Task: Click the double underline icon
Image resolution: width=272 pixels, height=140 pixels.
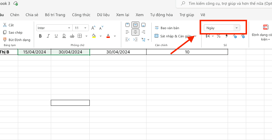Action: click(64, 36)
